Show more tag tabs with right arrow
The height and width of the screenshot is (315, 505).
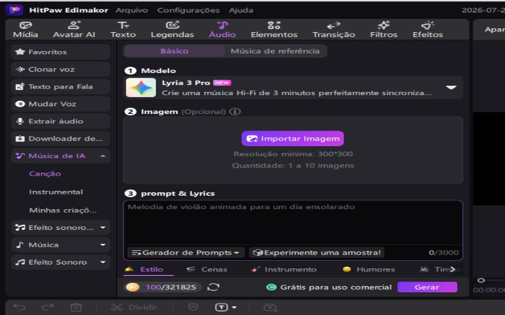453,270
